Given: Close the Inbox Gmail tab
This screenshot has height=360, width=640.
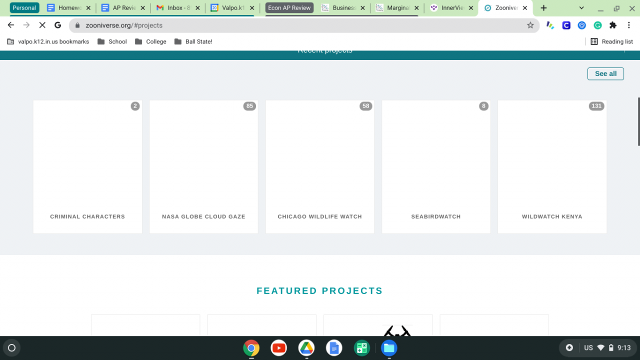Looking at the screenshot, I should [197, 8].
